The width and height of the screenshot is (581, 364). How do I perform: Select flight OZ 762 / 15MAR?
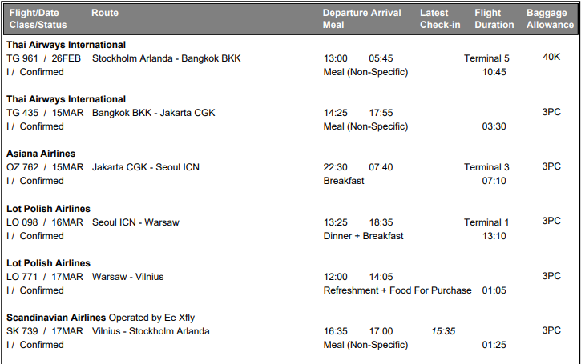coord(45,167)
